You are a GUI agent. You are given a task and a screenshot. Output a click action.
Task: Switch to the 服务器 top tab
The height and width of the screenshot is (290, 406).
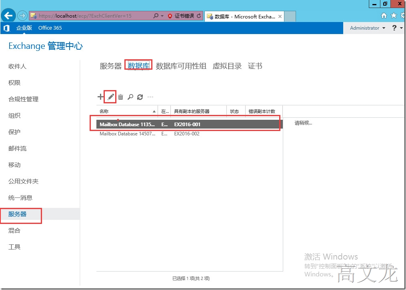click(x=110, y=66)
